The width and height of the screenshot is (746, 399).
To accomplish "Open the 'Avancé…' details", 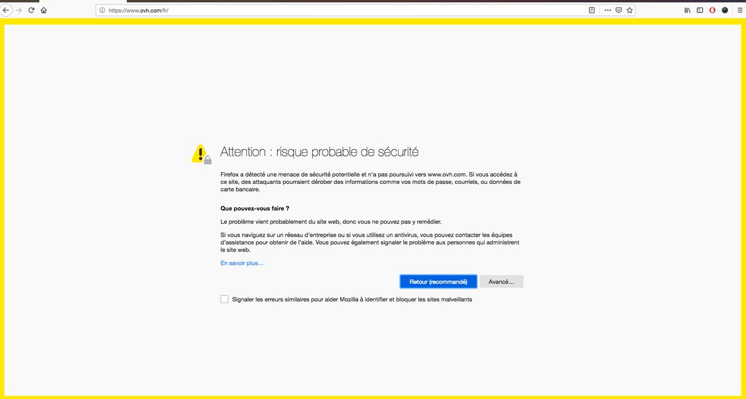I will [502, 282].
